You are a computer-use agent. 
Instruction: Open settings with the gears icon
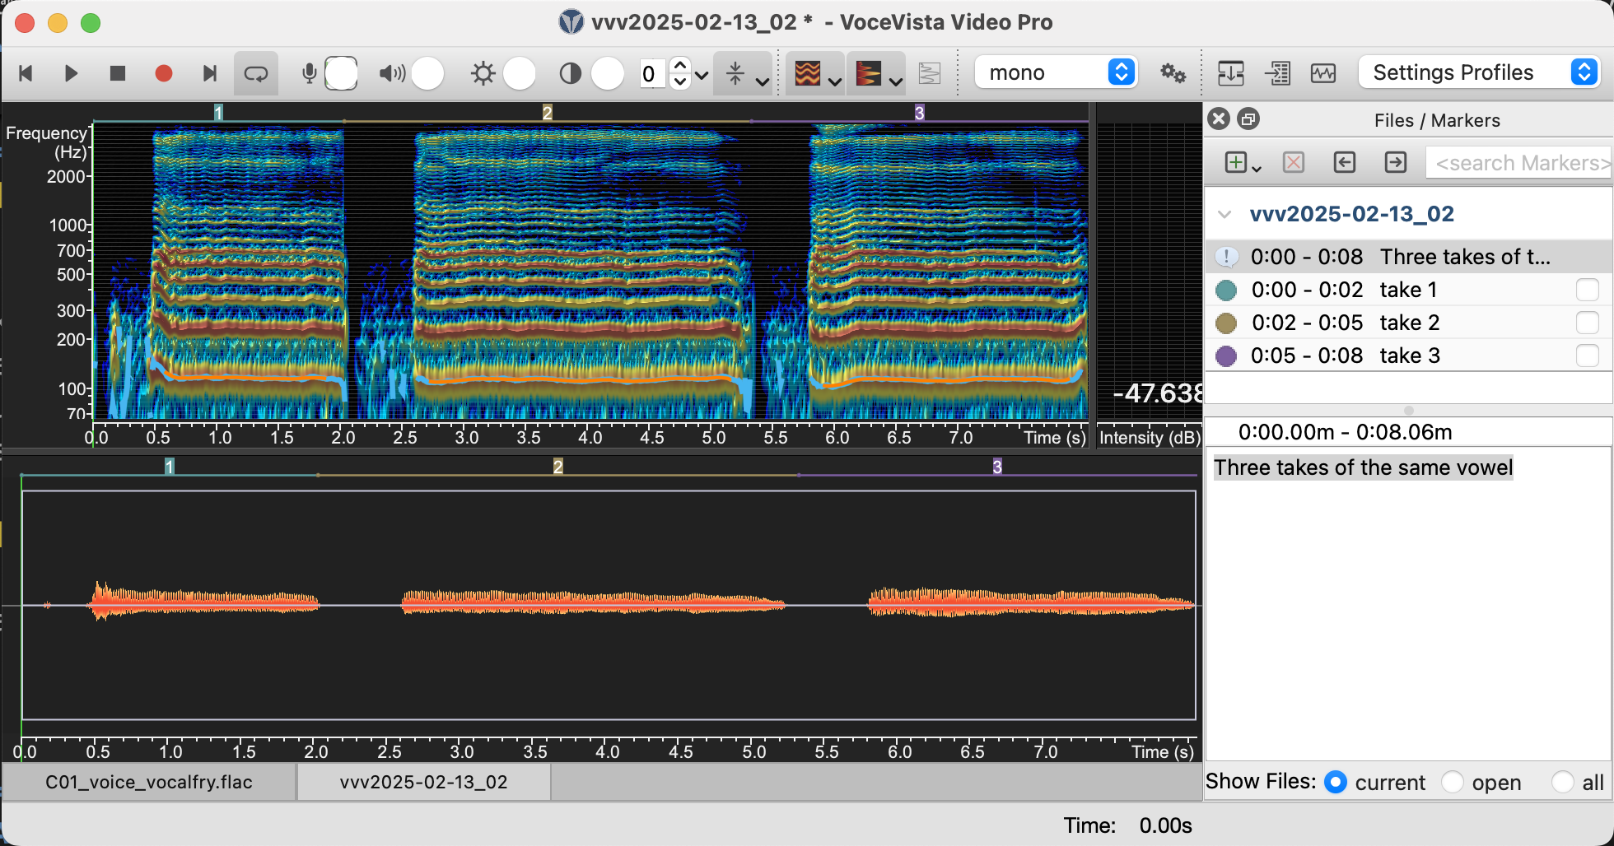1173,73
